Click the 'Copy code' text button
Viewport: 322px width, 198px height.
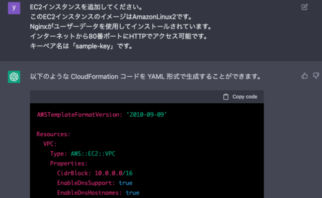click(245, 97)
